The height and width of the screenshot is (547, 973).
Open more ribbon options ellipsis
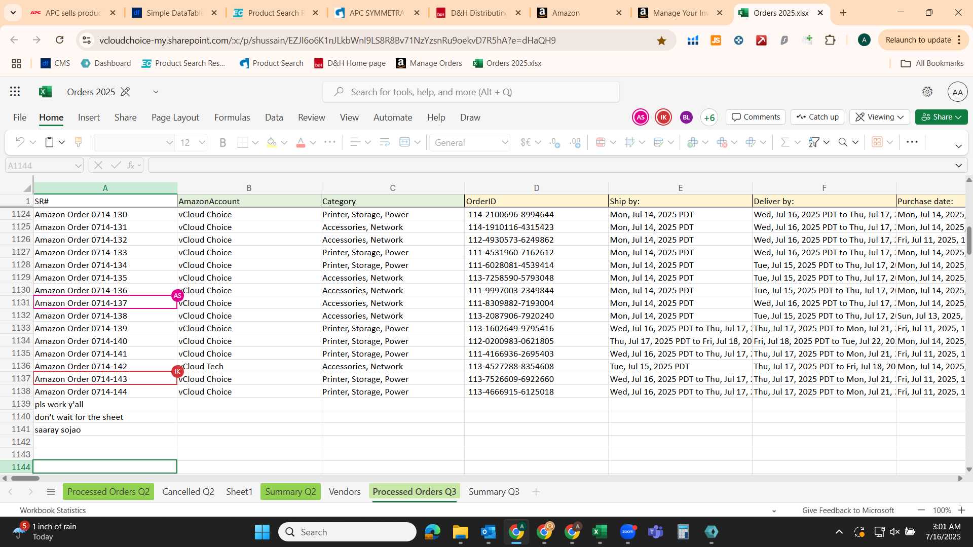click(x=912, y=142)
